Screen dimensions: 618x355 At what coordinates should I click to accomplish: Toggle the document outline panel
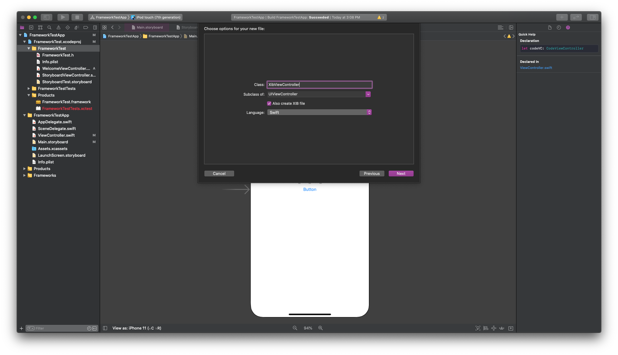coord(105,328)
